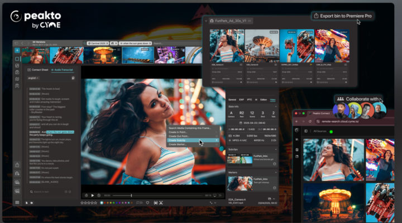Screen dimensions: 402x223
Task: Click the play button under the video
Action: 93,195
